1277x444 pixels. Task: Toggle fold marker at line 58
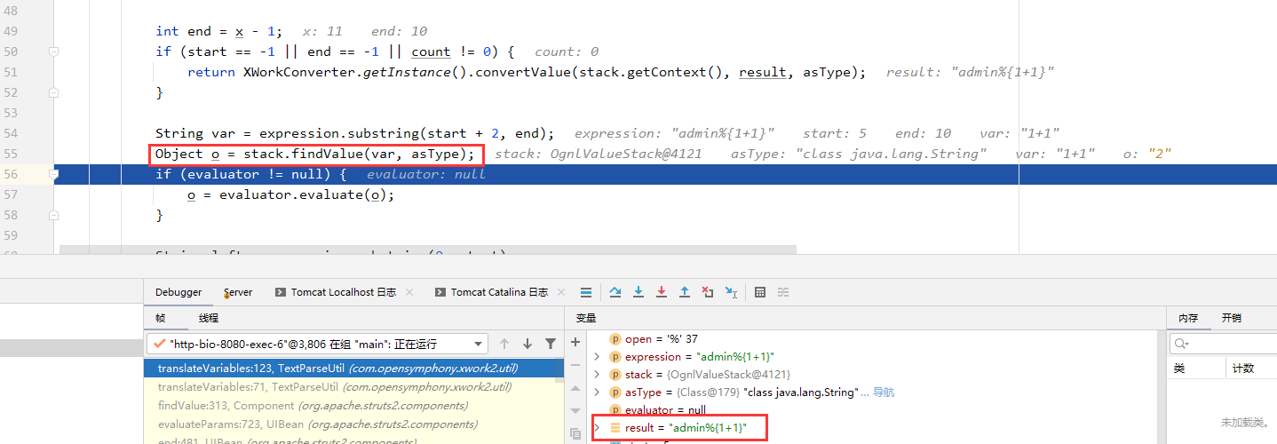tap(54, 215)
